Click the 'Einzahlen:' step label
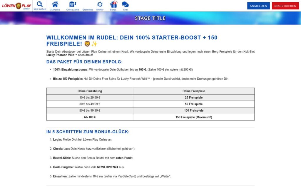Viewport: 301px width, 188px height. coord(60,176)
